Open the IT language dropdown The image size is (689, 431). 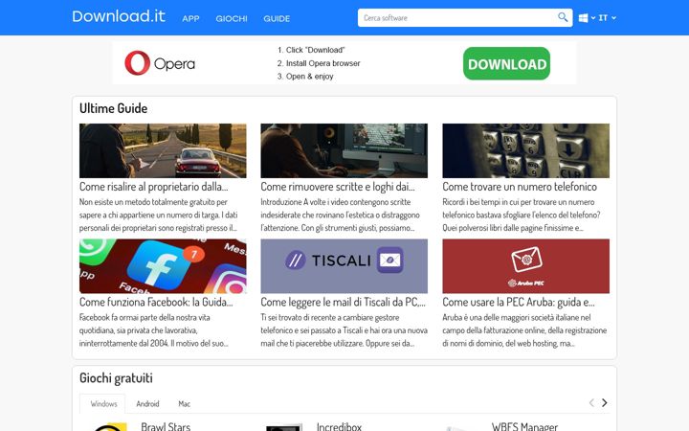click(x=608, y=17)
